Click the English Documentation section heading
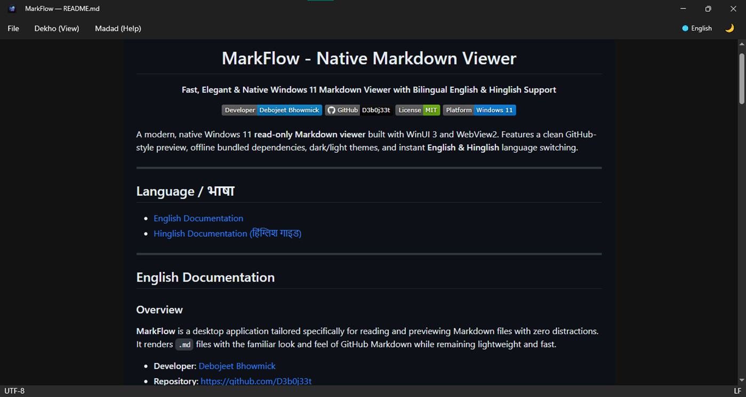 click(205, 277)
